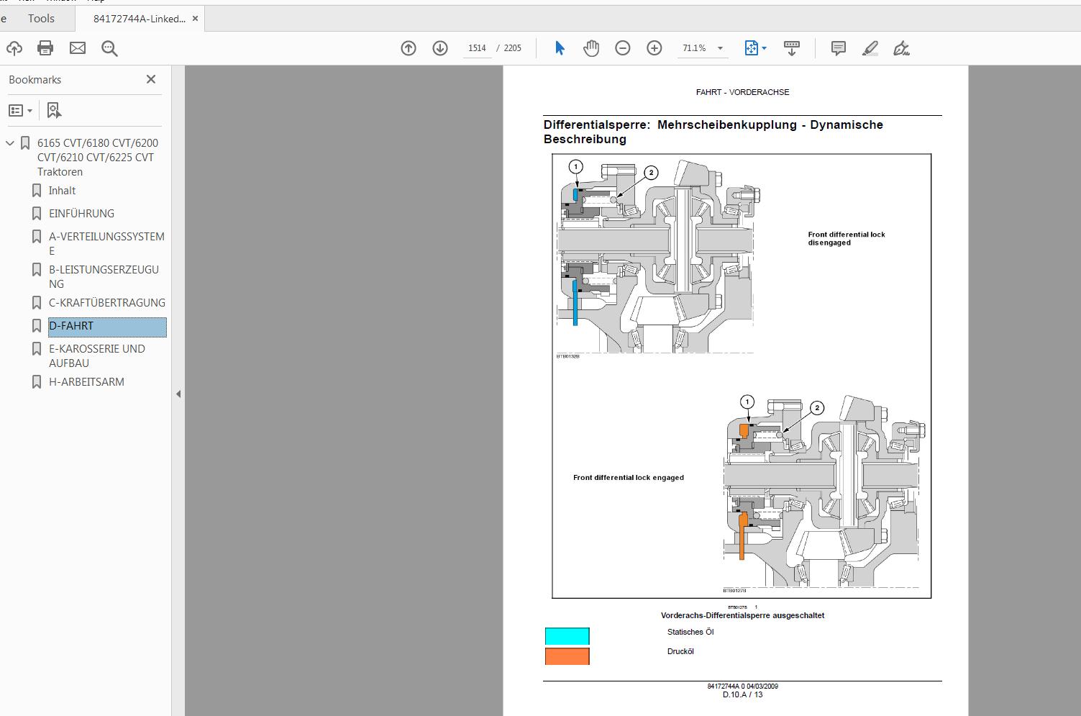Viewport: 1081px width, 716px height.
Task: Close the Bookmarks panel
Action: click(151, 79)
